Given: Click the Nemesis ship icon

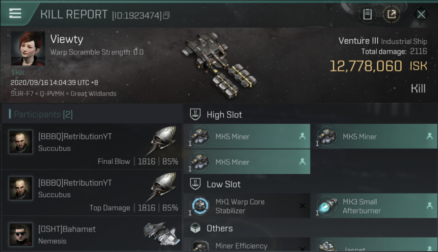Looking at the screenshot, I should pyautogui.click(x=160, y=233).
